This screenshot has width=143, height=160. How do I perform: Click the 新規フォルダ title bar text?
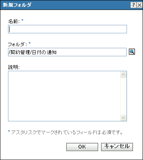click(x=17, y=5)
